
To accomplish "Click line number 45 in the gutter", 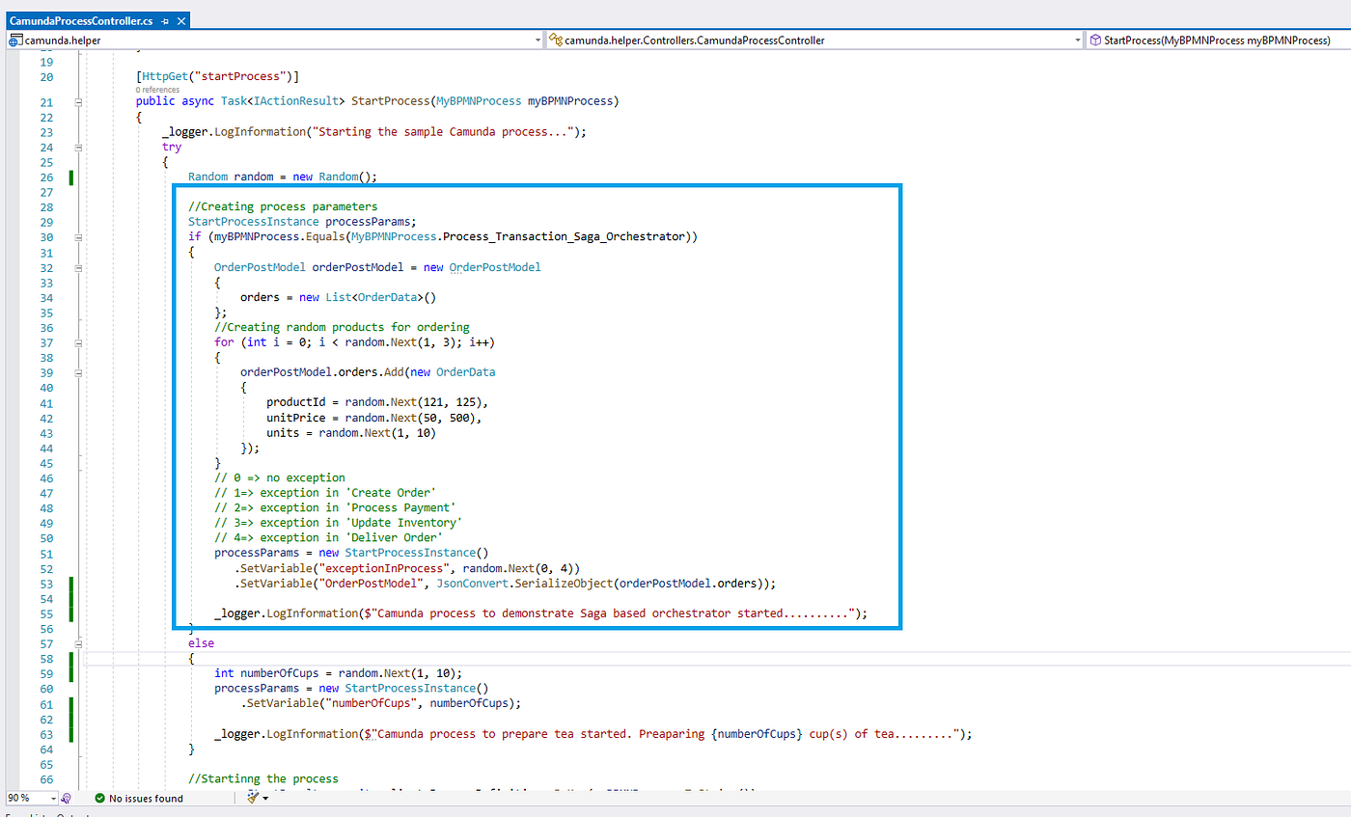I will (x=47, y=463).
